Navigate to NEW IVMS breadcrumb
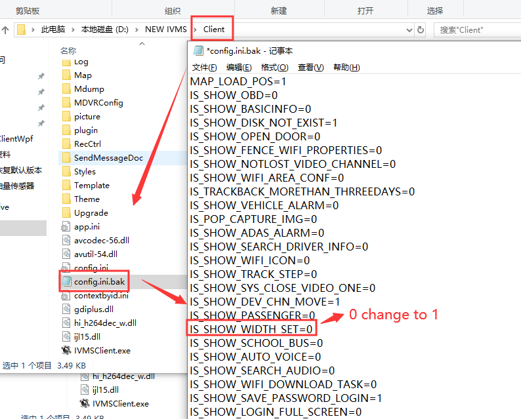 click(x=166, y=30)
